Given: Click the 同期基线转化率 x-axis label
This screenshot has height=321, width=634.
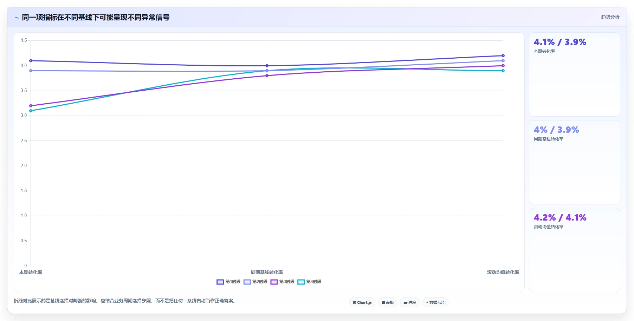Looking at the screenshot, I should (267, 272).
